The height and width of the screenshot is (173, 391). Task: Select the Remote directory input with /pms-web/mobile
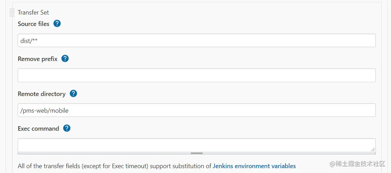point(196,110)
